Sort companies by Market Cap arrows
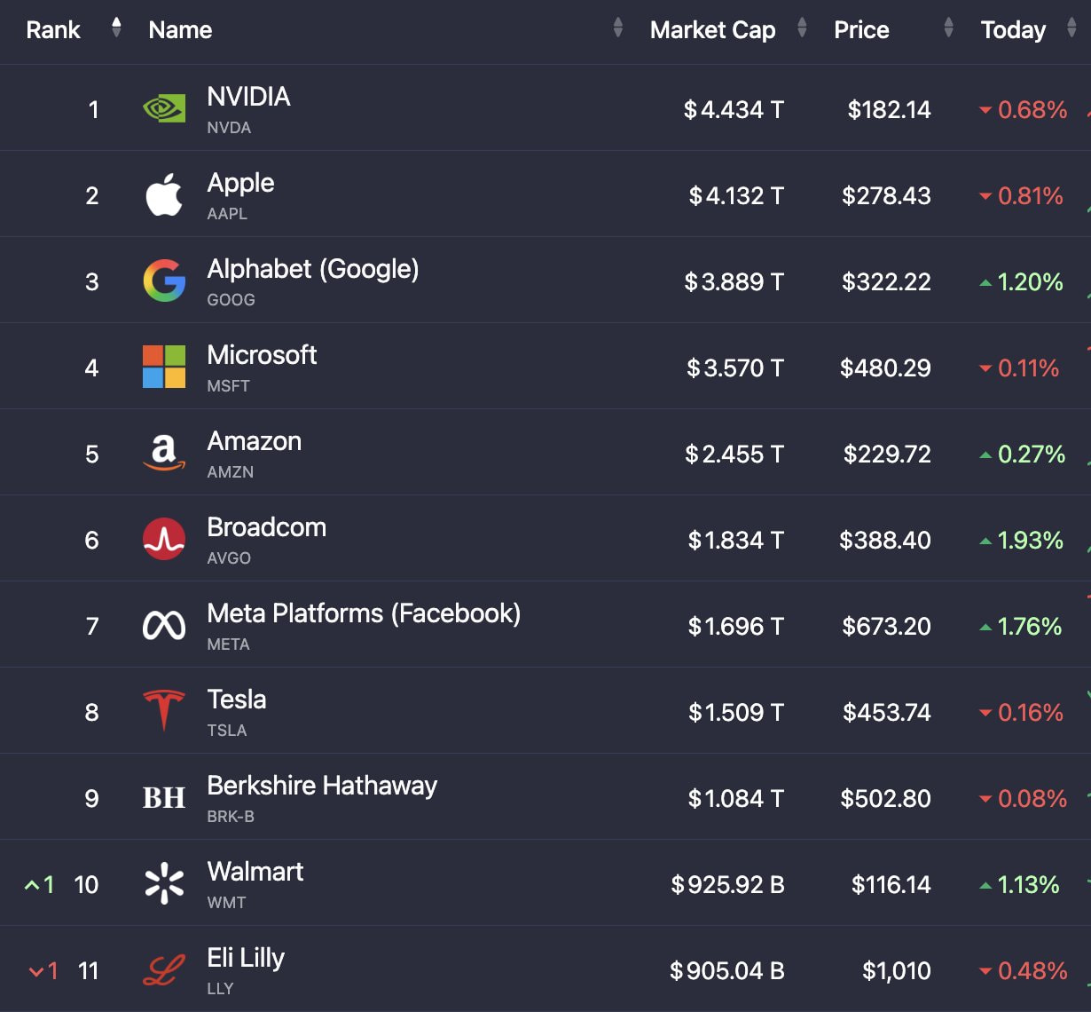The height and width of the screenshot is (1012, 1091). click(x=802, y=28)
